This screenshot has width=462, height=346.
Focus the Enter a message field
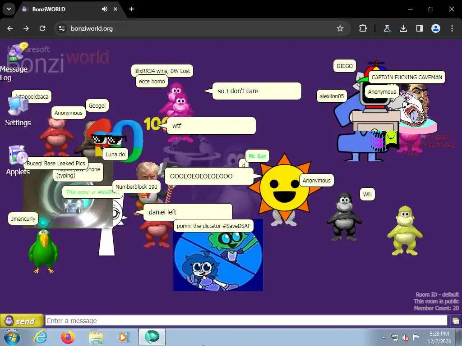(246, 321)
